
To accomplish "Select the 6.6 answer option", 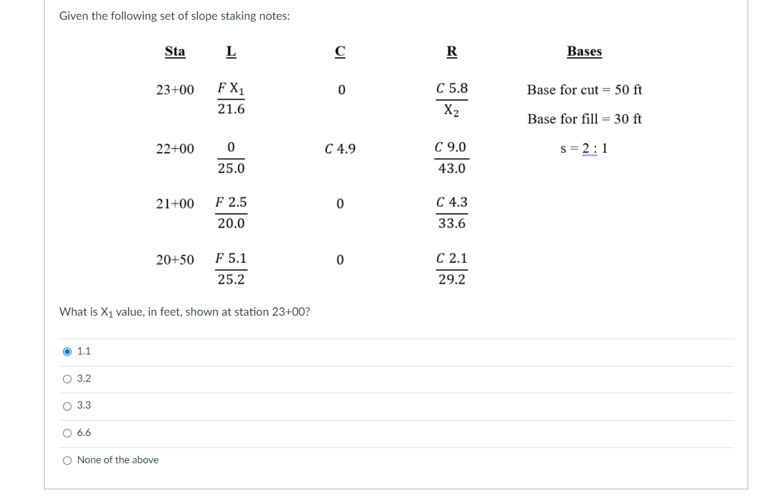I will pyautogui.click(x=67, y=433).
